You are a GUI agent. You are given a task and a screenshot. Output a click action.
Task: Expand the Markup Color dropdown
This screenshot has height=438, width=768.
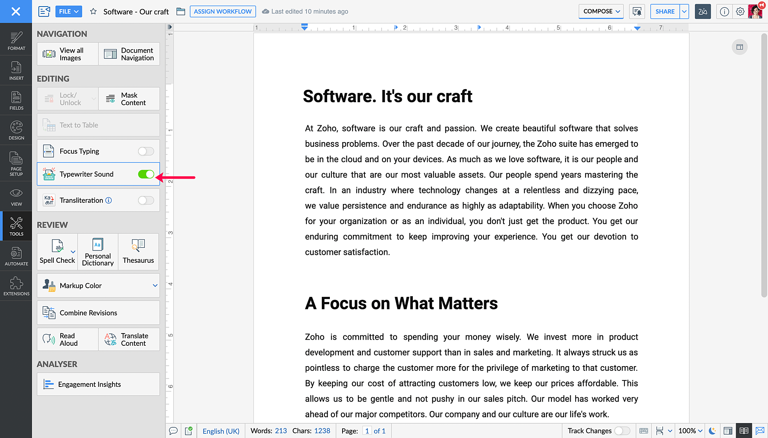(x=155, y=285)
